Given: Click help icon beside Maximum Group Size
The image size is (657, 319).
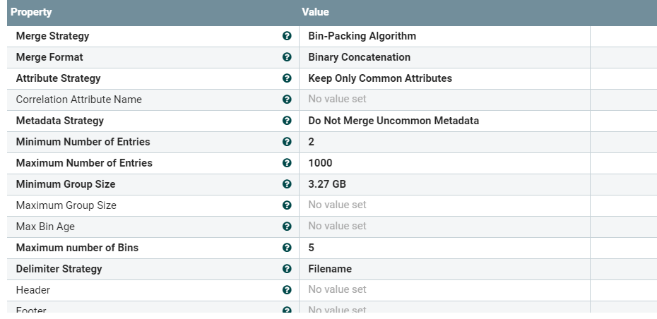Looking at the screenshot, I should click(x=287, y=205).
